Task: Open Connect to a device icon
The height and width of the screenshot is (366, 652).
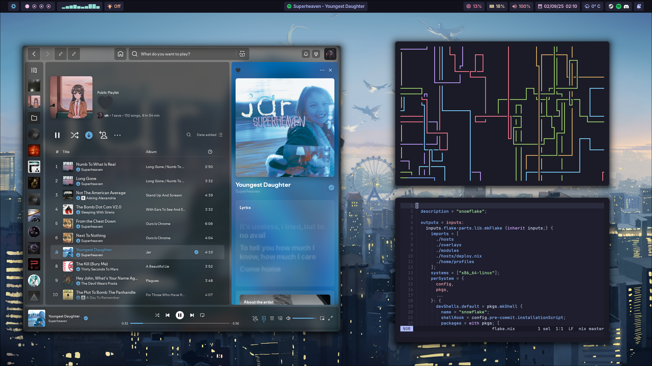Action: tap(280, 318)
